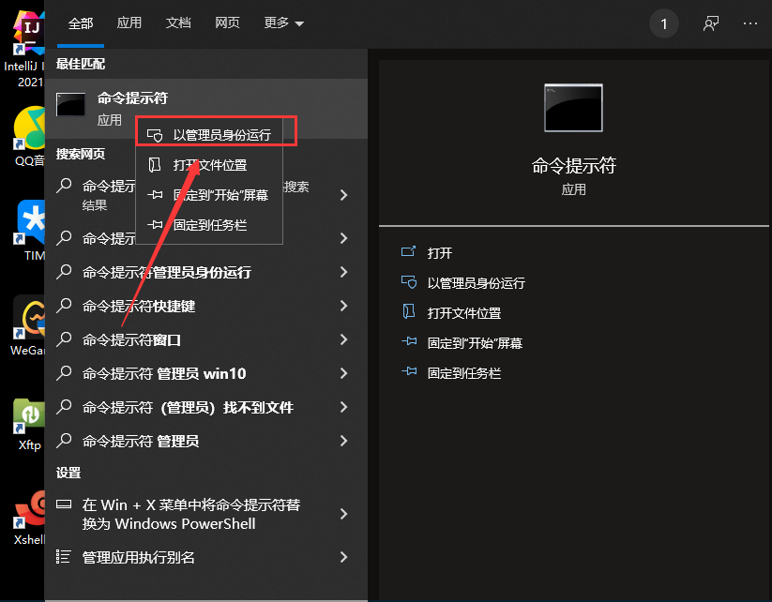Expand arrow for 命令提示符快捷键
This screenshot has height=602, width=772.
(343, 306)
